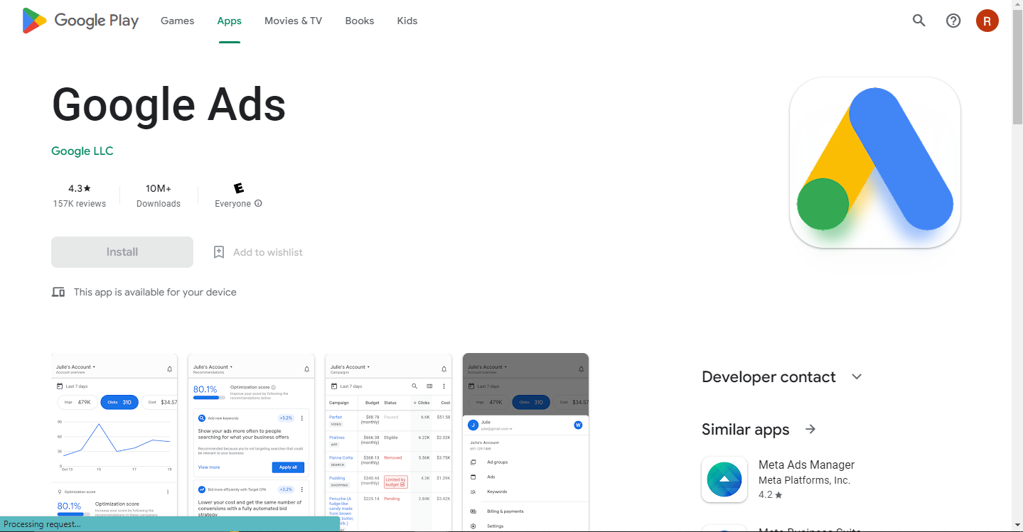
Task: Switch to the Games tab
Action: [x=178, y=21]
